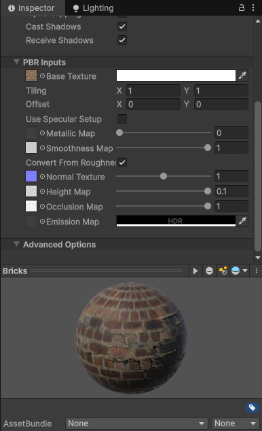
Task: Click the brick material preview sphere
Action: pyautogui.click(x=131, y=338)
